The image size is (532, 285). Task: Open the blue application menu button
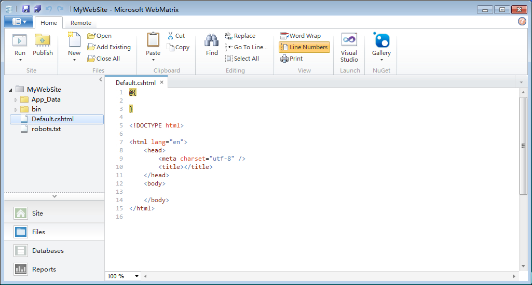click(x=19, y=22)
